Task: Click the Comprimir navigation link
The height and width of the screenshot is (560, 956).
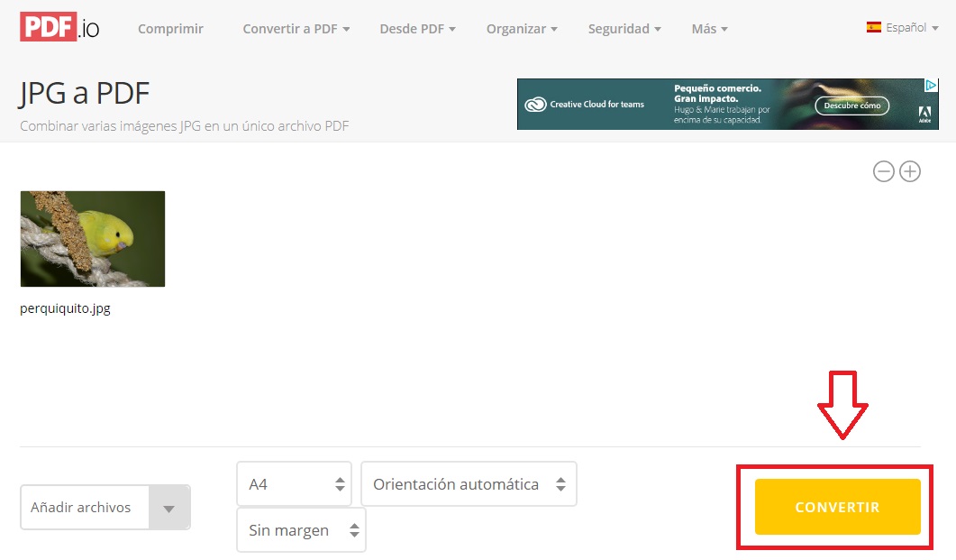Action: tap(170, 28)
